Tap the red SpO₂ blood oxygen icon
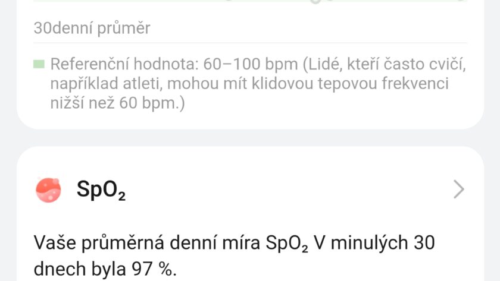500x281 pixels. click(x=48, y=190)
